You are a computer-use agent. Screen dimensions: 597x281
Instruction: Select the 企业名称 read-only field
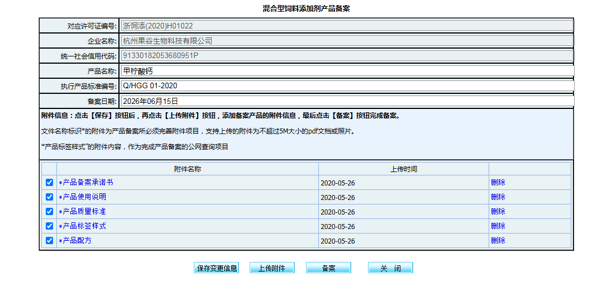[x=347, y=41]
